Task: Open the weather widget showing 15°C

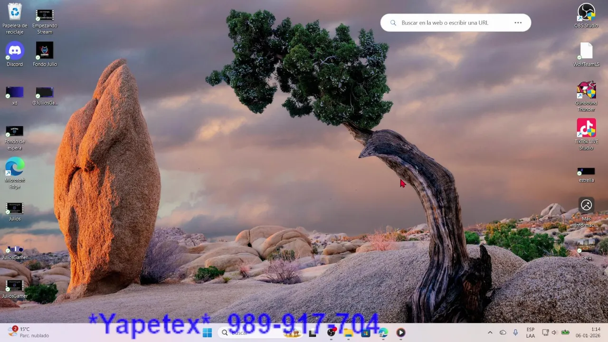Action: click(28, 332)
